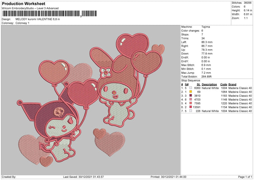
Task: Click 'Wilcom EmbroideryStudio – Level 3 Advanced' text
Action: [30, 8]
